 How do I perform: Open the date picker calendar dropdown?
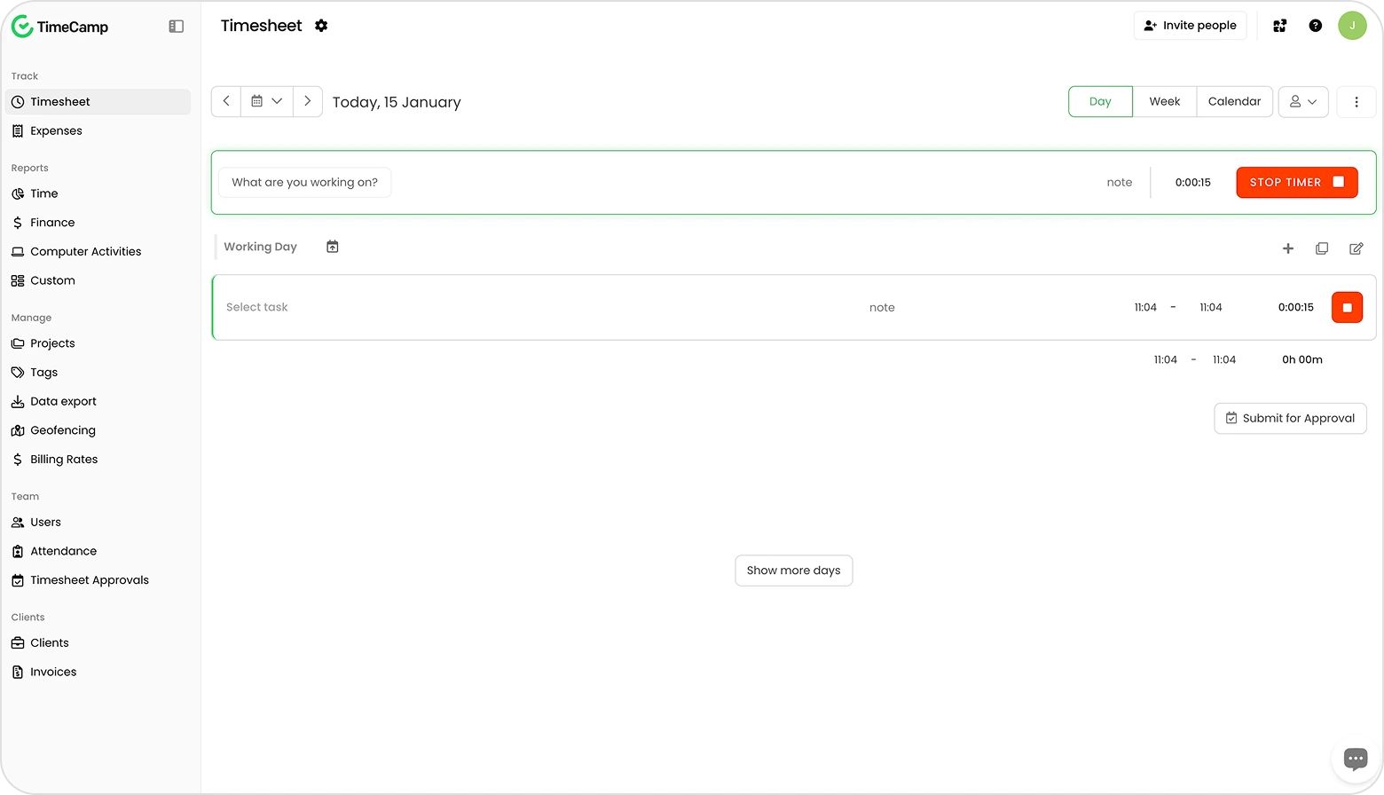pos(267,101)
